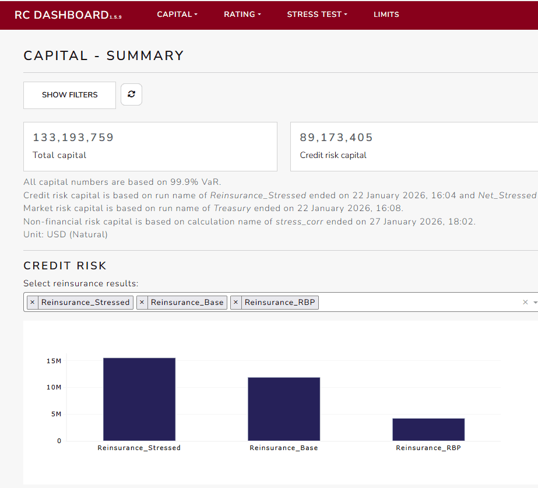
Task: Open the reinsurance results dropdown arrow
Action: click(x=535, y=303)
